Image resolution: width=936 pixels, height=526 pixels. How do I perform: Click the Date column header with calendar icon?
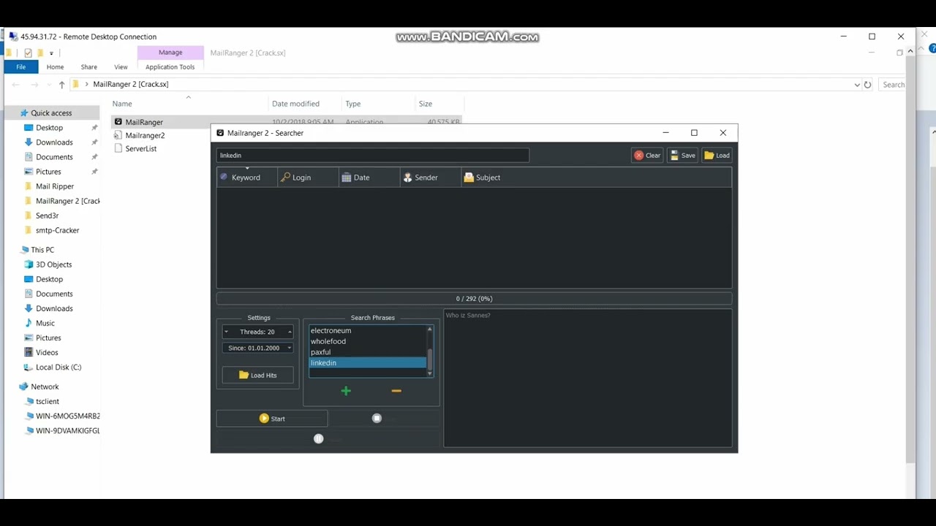(369, 178)
